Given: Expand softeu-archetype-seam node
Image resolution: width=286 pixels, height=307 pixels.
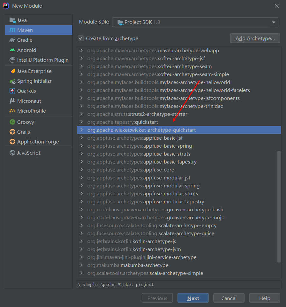Looking at the screenshot, I should (x=82, y=66).
